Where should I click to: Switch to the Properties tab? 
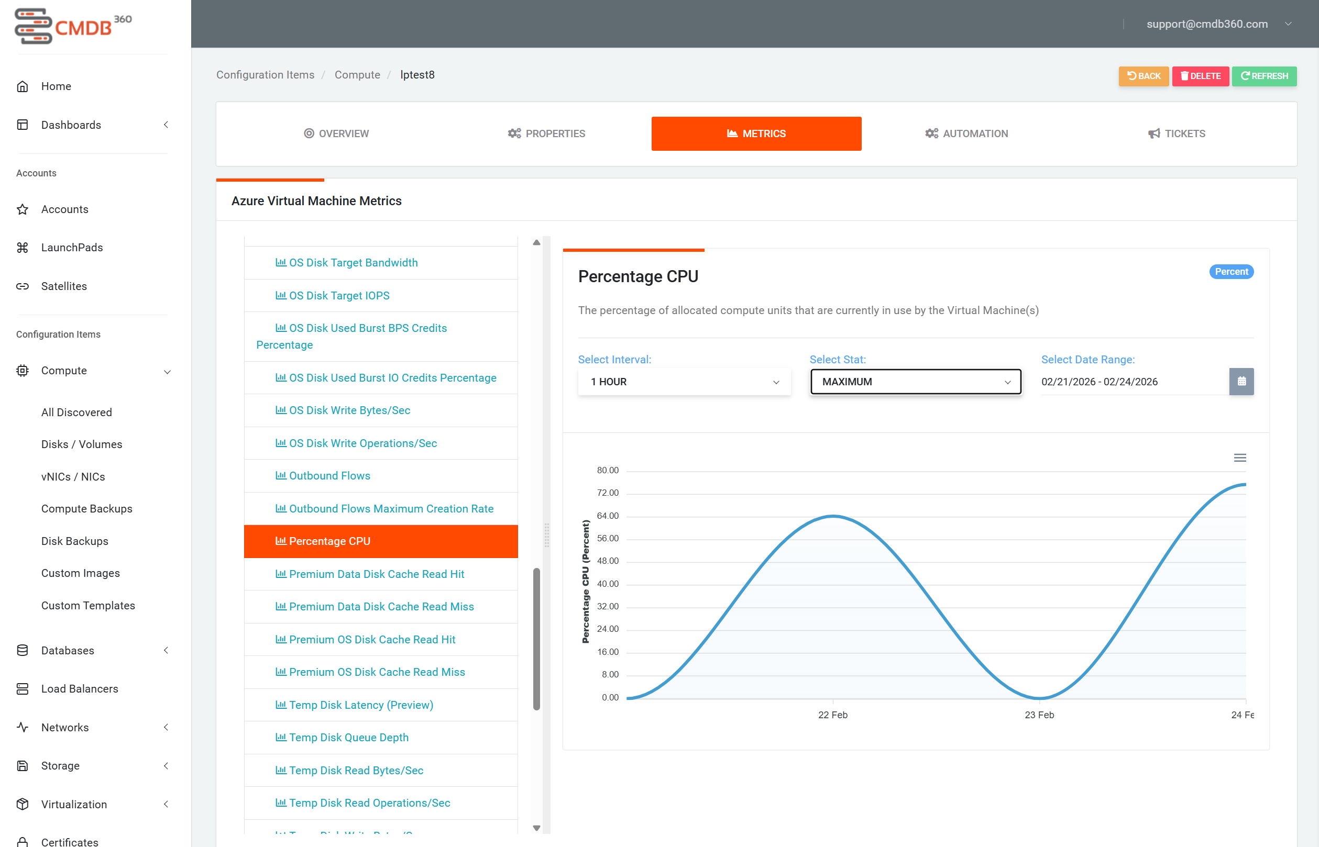[546, 133]
